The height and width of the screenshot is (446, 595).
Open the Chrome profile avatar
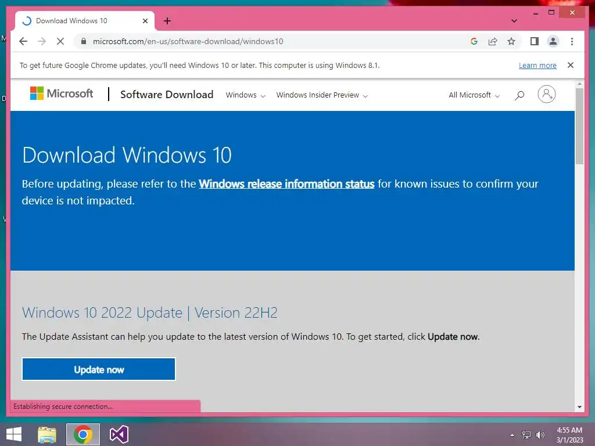click(x=553, y=41)
